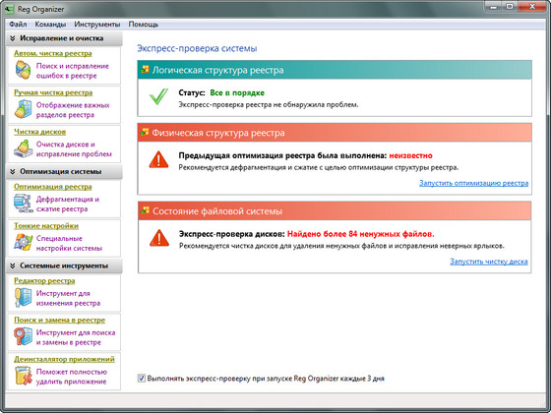Screen dimensions: 551x413
Task: Open the Деинсталлятор приложений link
Action: coord(64,359)
